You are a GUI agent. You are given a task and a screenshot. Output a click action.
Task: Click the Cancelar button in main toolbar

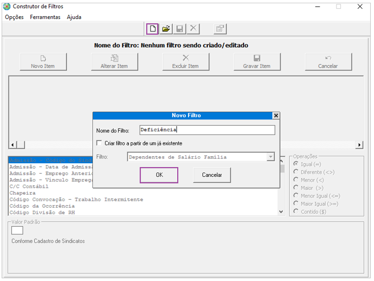[x=328, y=62]
